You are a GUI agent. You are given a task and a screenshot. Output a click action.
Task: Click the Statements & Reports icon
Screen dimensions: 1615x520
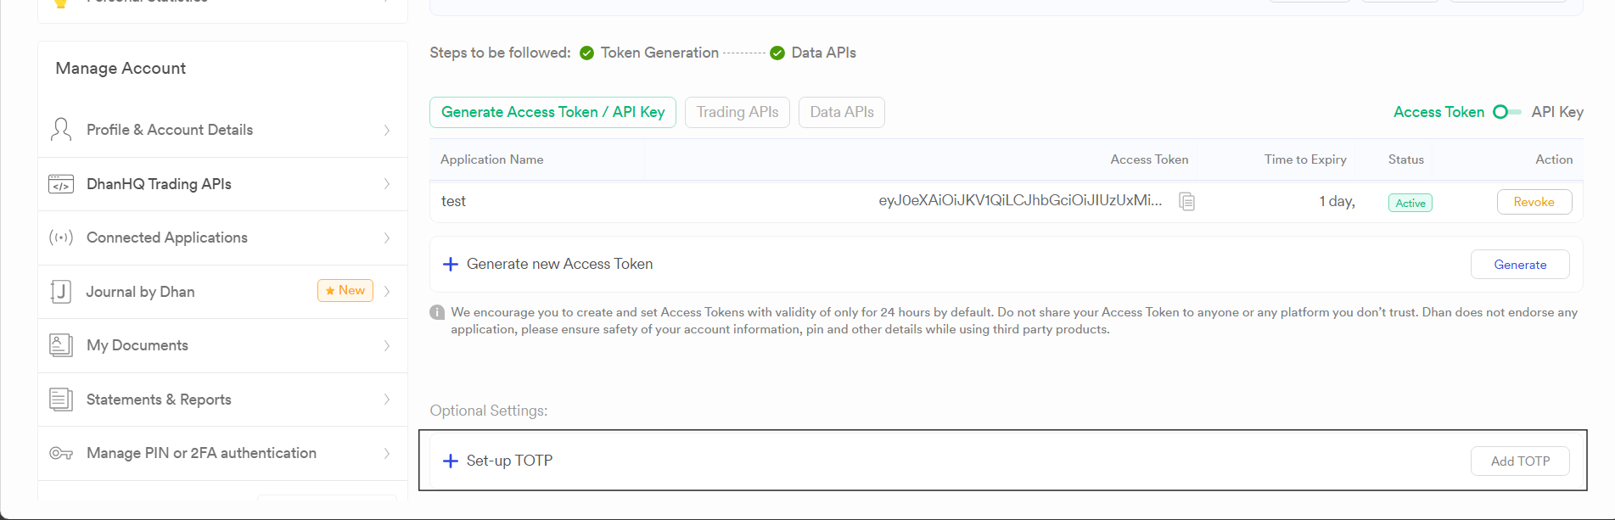tap(61, 400)
